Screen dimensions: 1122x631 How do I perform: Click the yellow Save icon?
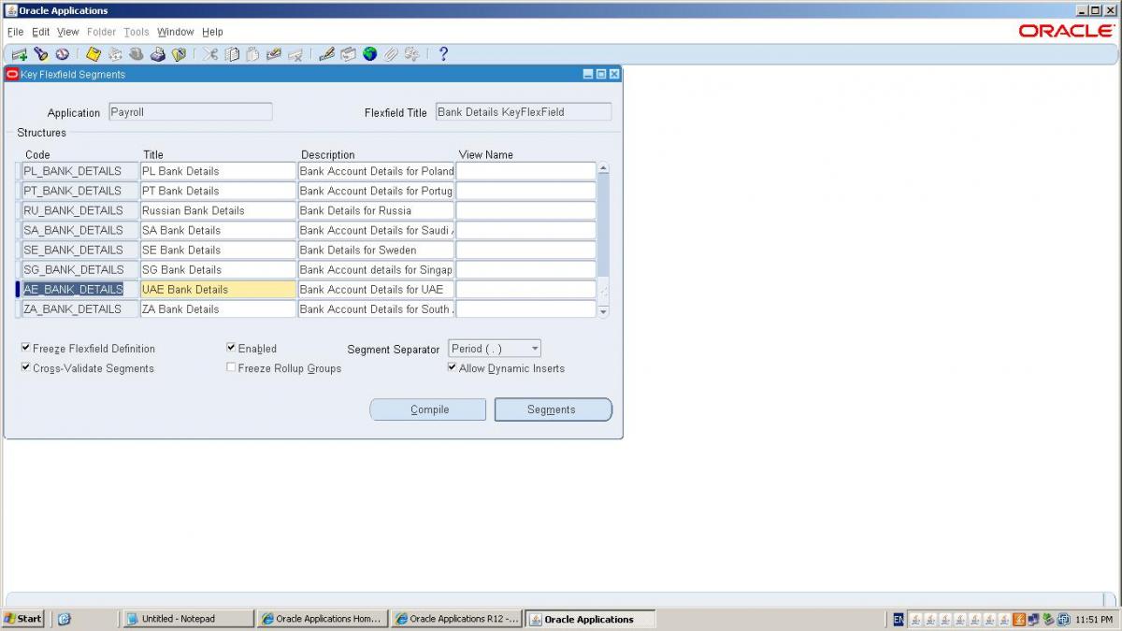click(93, 54)
